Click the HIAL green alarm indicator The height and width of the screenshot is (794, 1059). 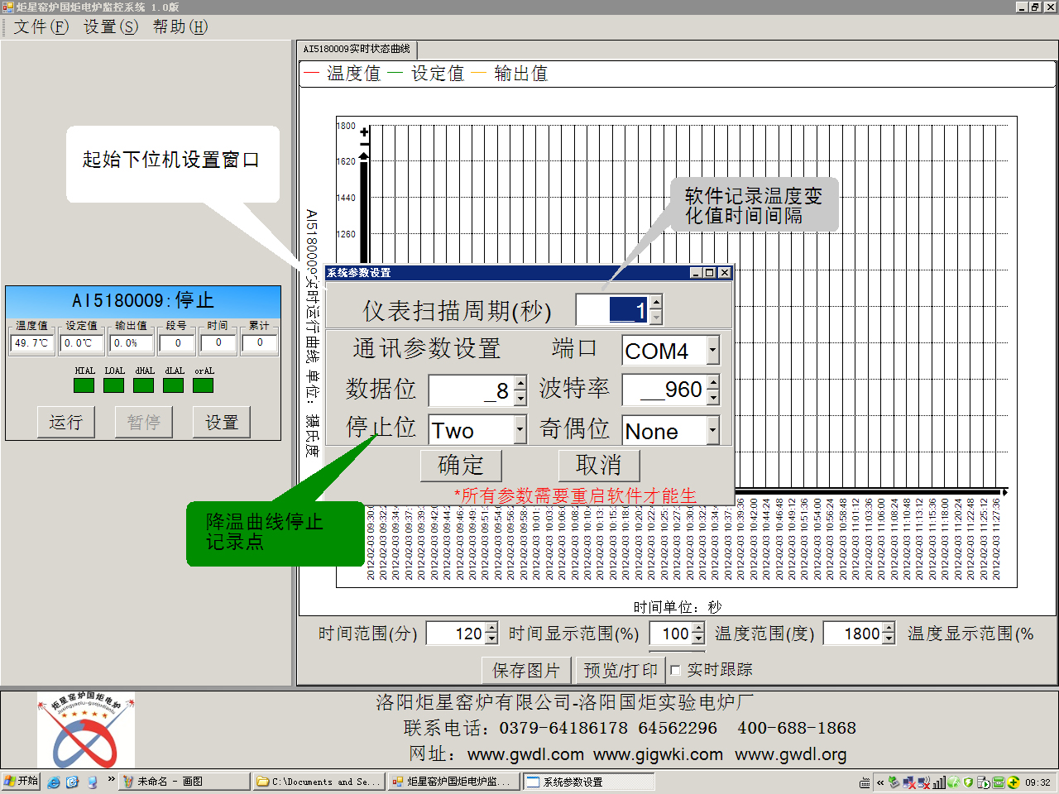pos(84,385)
